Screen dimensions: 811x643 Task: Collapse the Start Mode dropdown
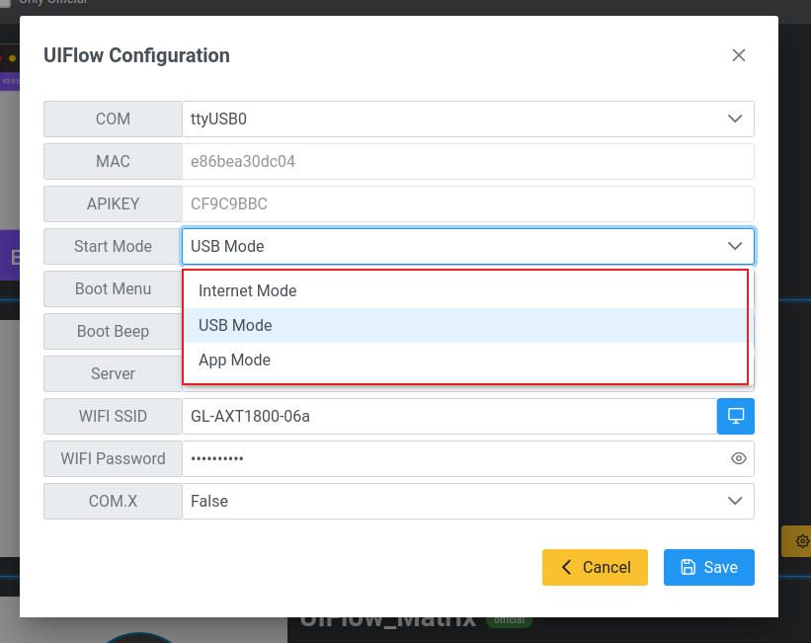(734, 246)
